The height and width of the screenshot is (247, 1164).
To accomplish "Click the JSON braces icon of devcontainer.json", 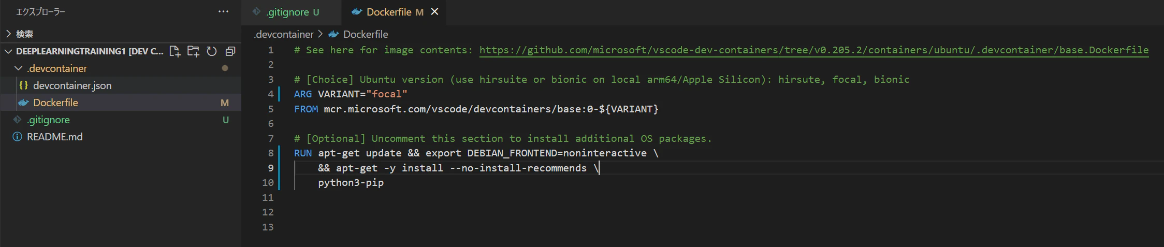I will click(x=23, y=85).
